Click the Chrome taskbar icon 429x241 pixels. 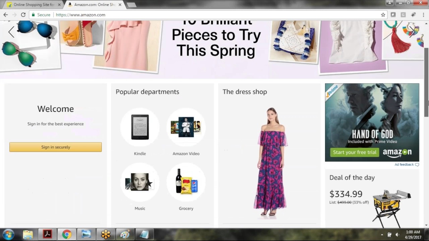point(67,235)
